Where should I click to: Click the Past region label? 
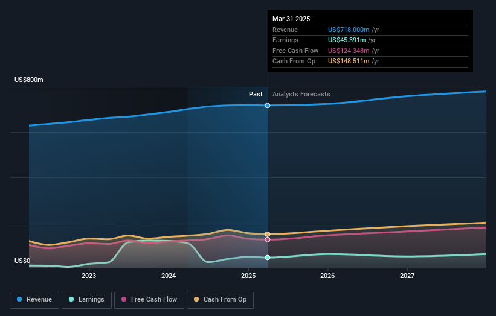[x=256, y=95]
